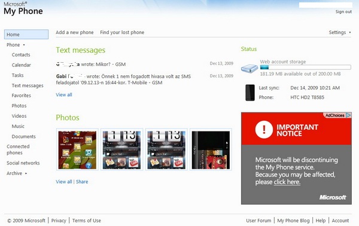The height and width of the screenshot is (226, 359).
Task: Expand the Archive section arrow
Action: [x=26, y=173]
